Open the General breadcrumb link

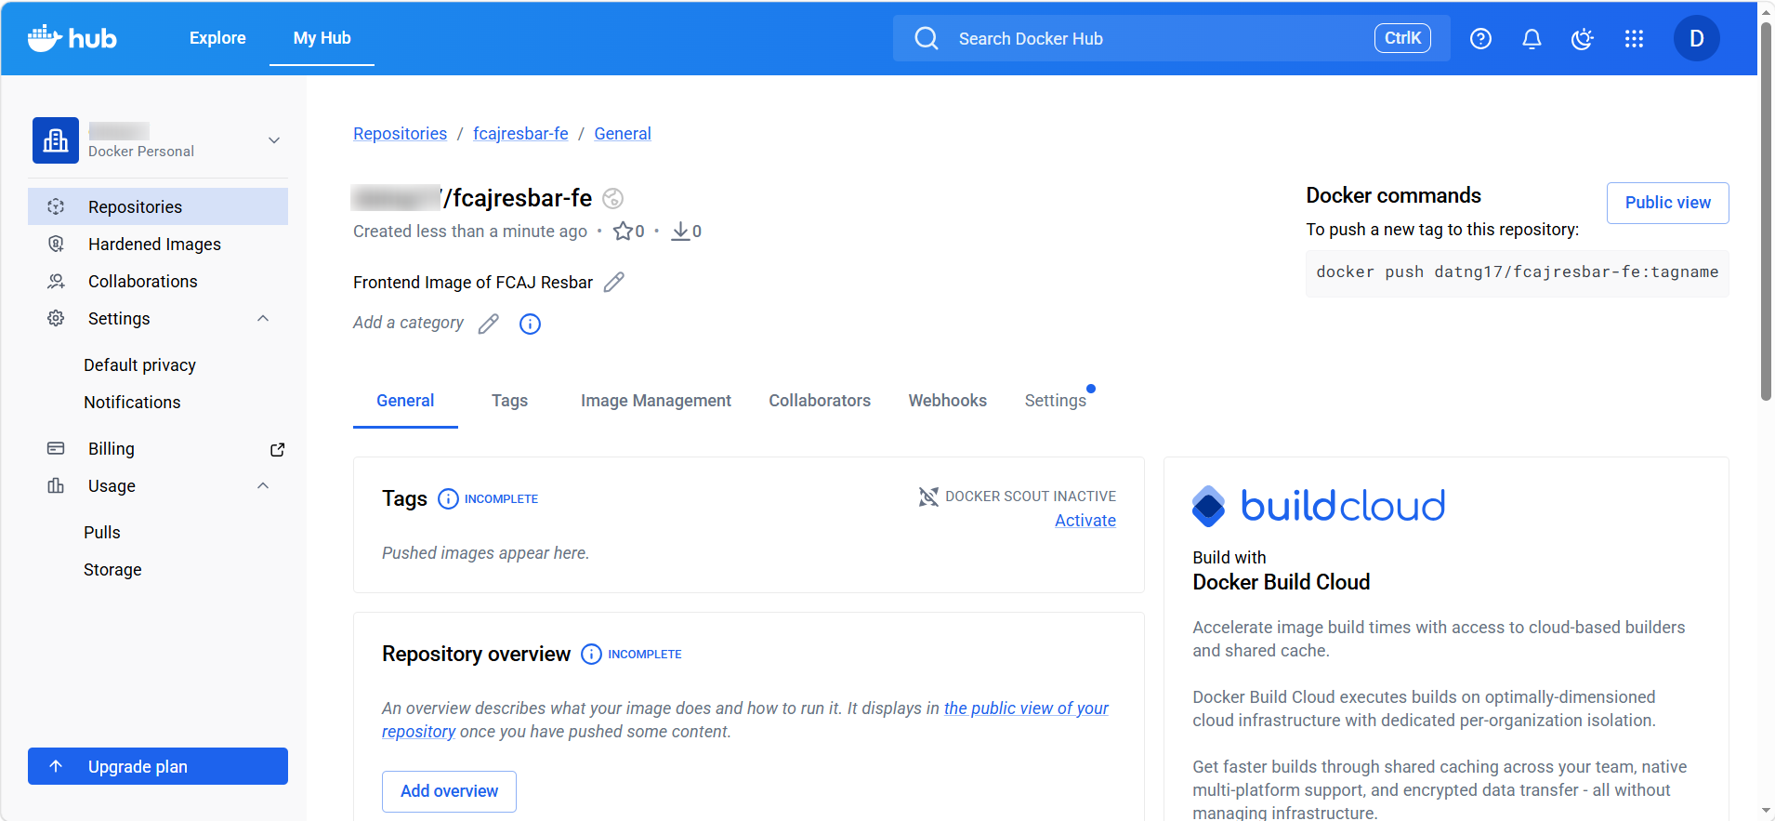click(x=623, y=134)
